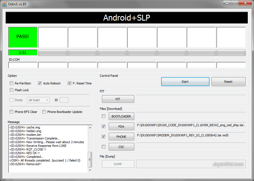Click the Odin3 app icon in title bar
Image resolution: width=254 pixels, height=181 pixels.
(4, 4)
